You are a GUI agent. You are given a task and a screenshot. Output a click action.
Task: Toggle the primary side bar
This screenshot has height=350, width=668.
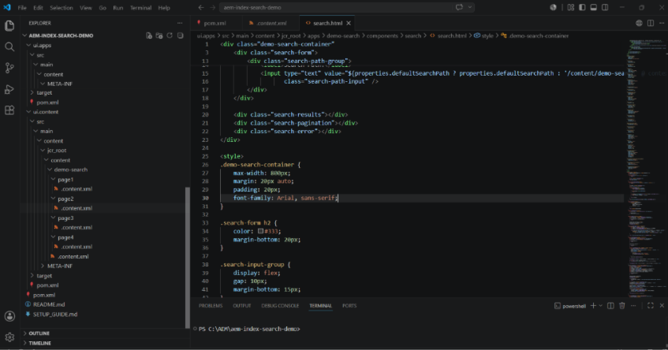(582, 7)
